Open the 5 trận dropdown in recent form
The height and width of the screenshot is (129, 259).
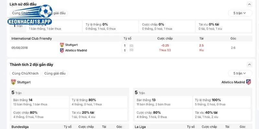(x=240, y=74)
